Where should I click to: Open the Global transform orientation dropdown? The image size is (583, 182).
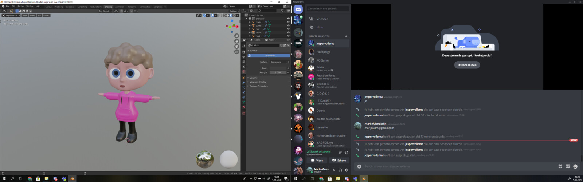[105, 11]
